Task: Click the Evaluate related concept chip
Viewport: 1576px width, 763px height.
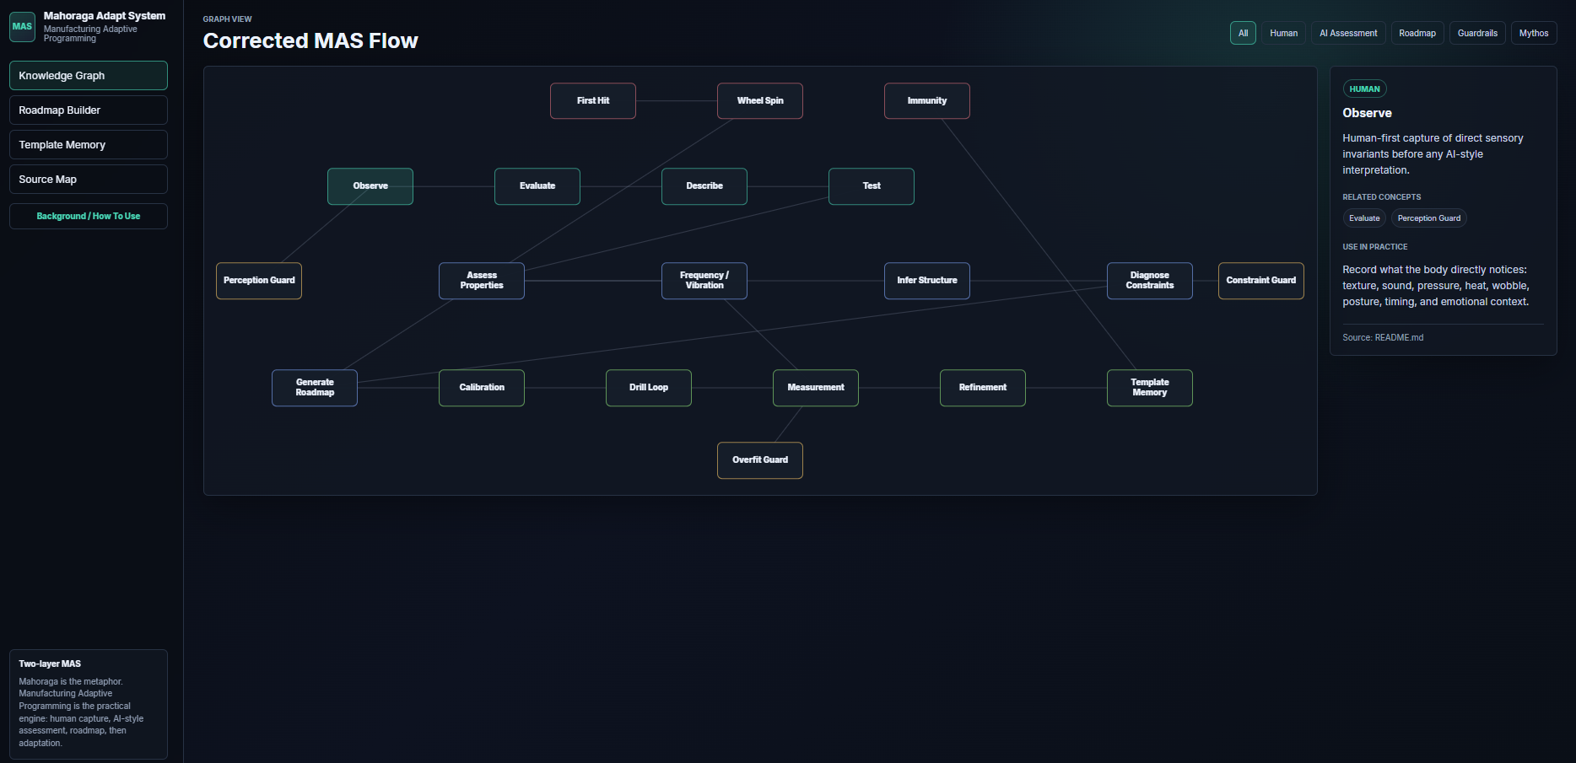Action: (x=1364, y=218)
